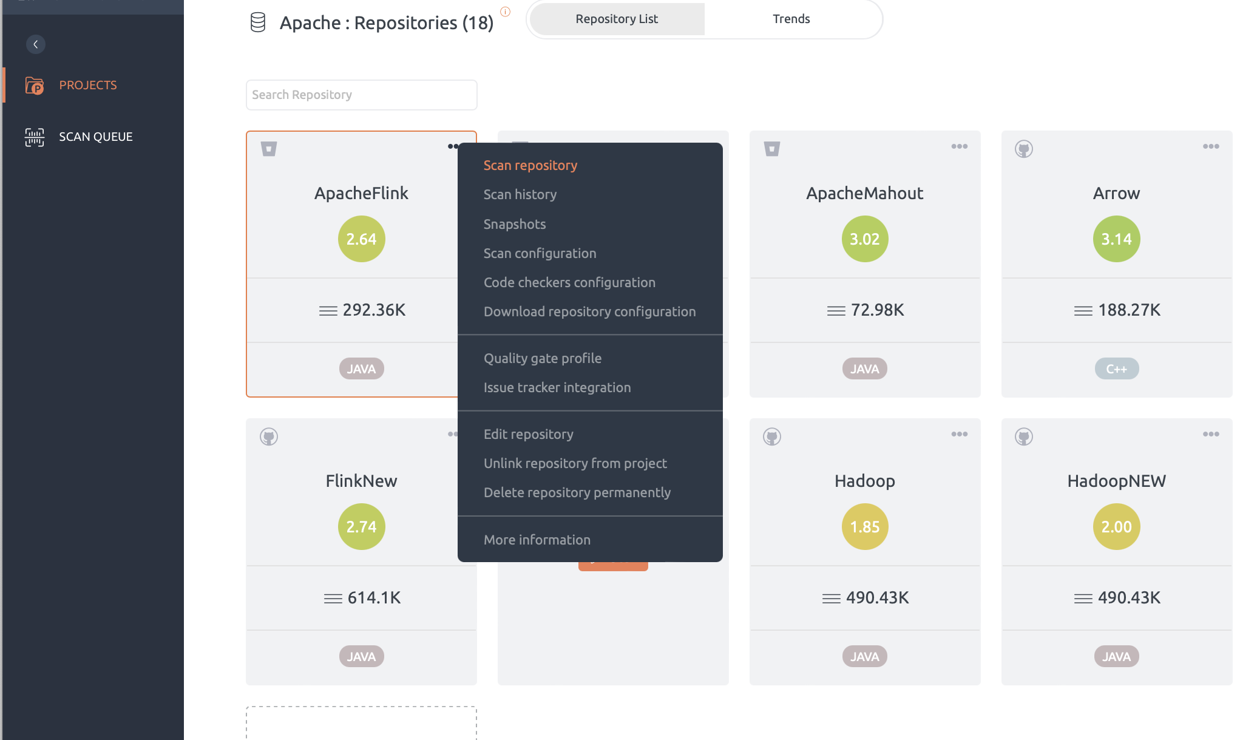Open the three-dot menu on Arrow card
Viewport: 1240px width, 740px height.
1211,146
